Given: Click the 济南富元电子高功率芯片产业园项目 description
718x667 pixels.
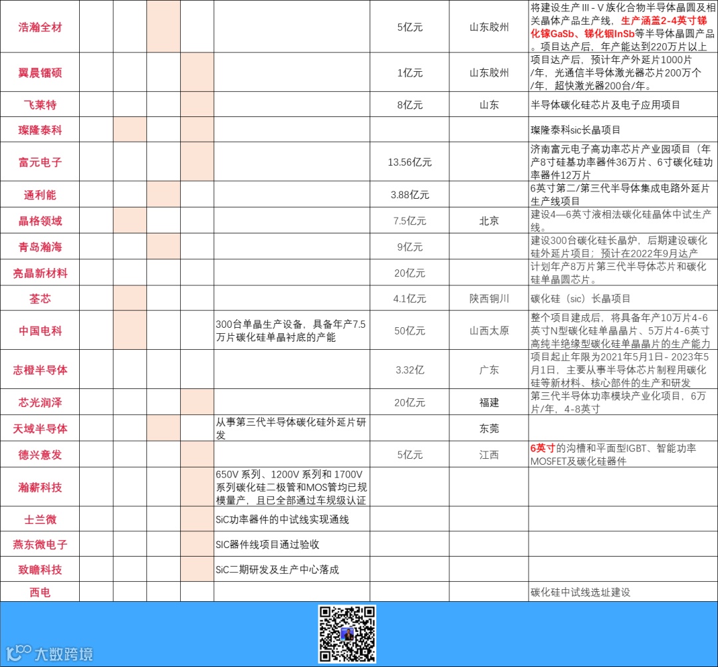Looking at the screenshot, I should (623, 162).
